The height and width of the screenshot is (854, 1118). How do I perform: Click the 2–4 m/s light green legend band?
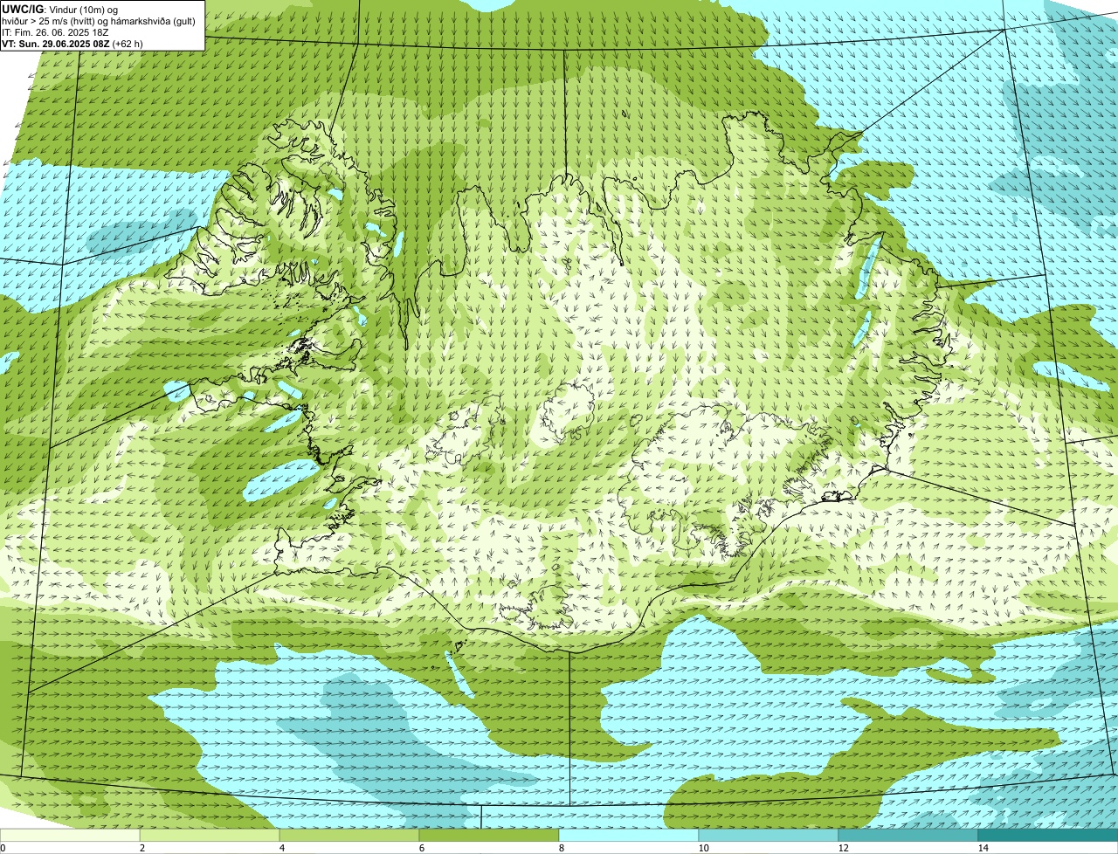[x=210, y=836]
